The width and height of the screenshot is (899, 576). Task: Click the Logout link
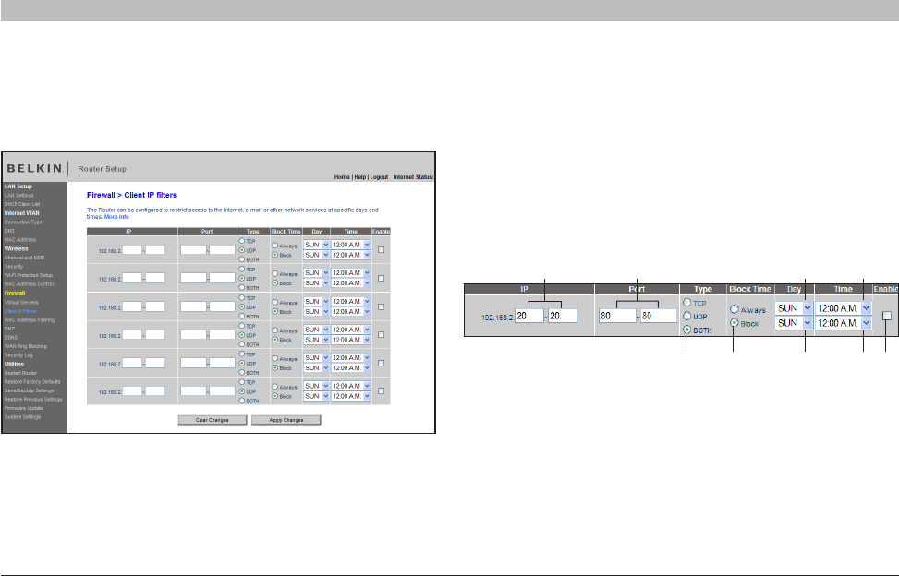pos(379,177)
